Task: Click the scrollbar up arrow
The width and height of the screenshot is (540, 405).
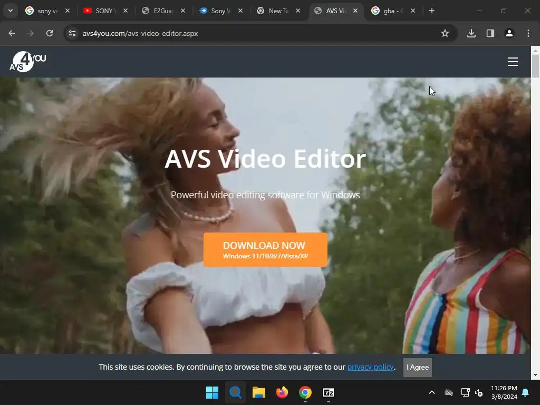Action: coord(536,50)
